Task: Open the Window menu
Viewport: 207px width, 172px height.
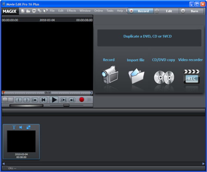Action: click(85, 11)
